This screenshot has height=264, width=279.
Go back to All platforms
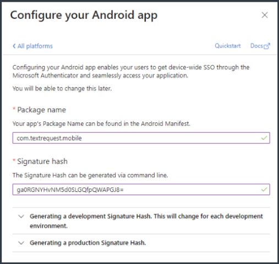pyautogui.click(x=32, y=46)
